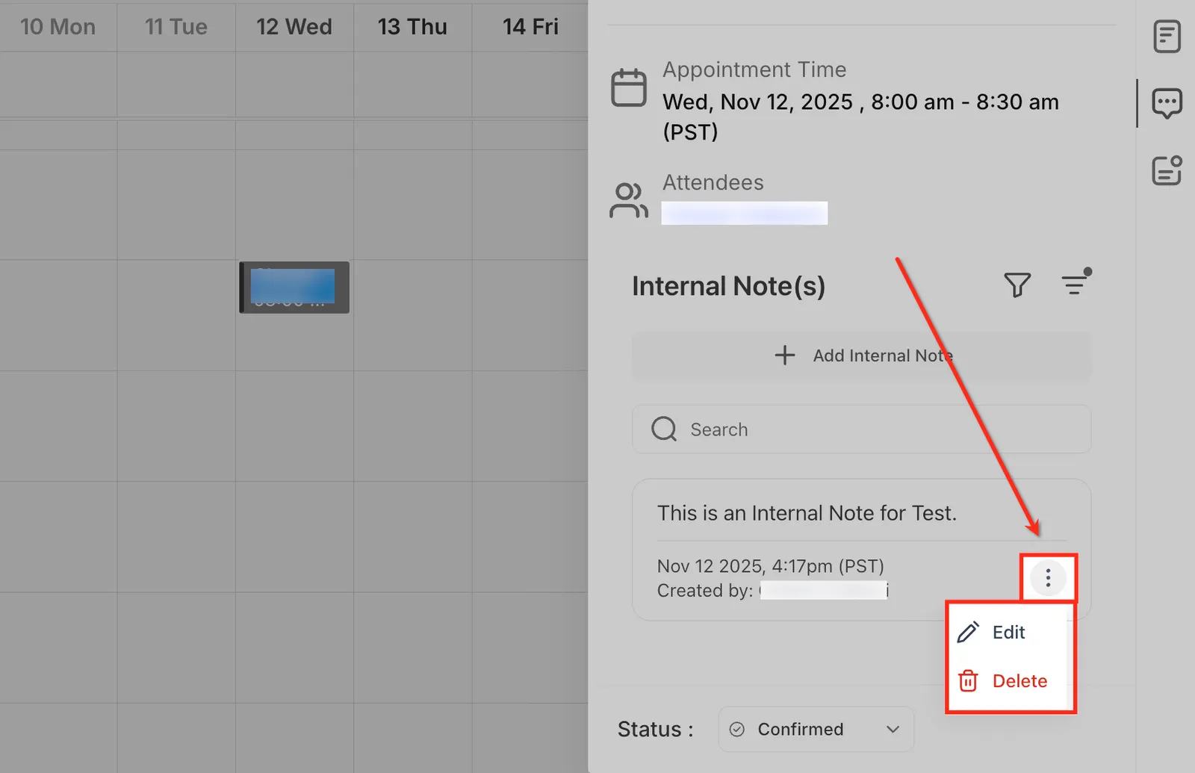This screenshot has width=1195, height=773.
Task: Open the document notes sidebar icon
Action: [x=1167, y=37]
